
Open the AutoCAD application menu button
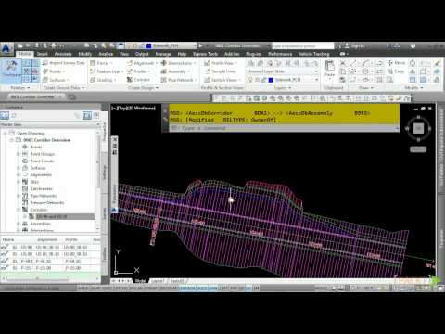click(6, 49)
